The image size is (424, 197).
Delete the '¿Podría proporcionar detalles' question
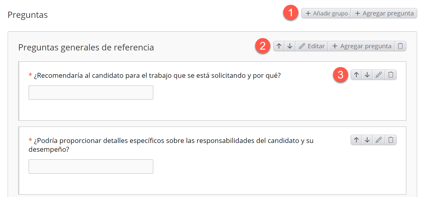pyautogui.click(x=391, y=140)
